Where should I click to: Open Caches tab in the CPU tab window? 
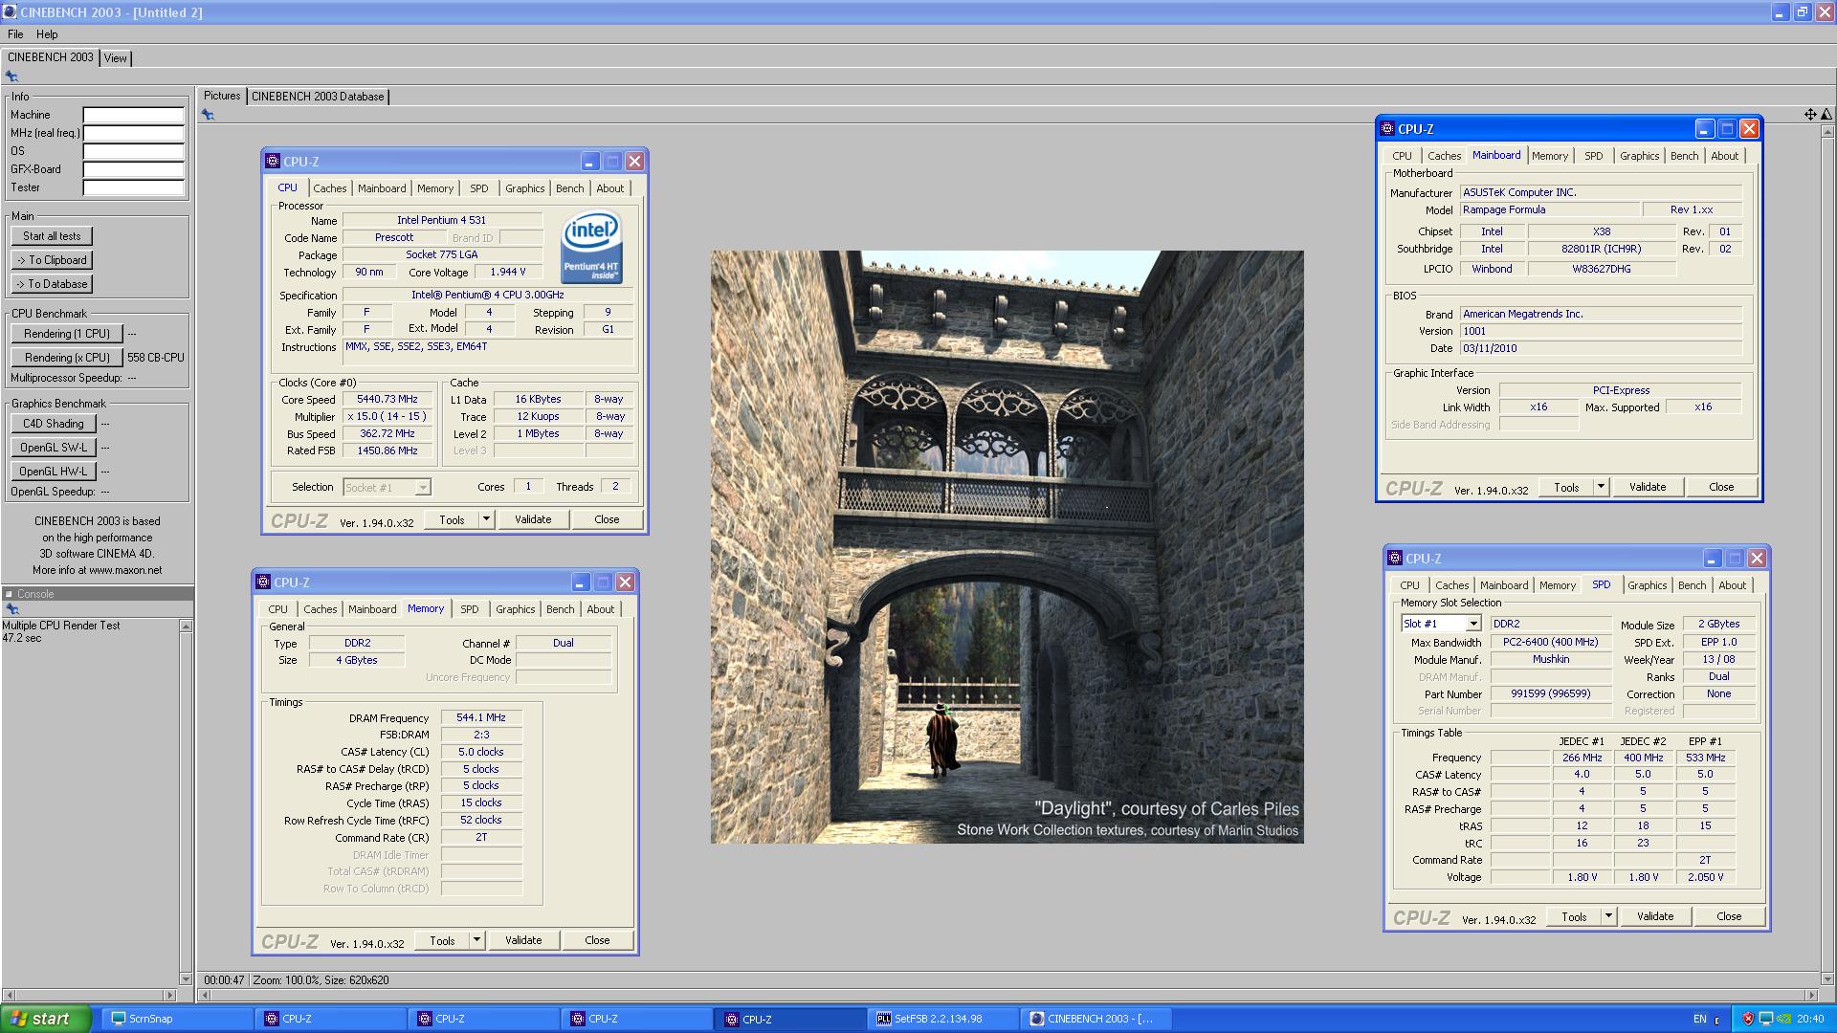(x=330, y=188)
